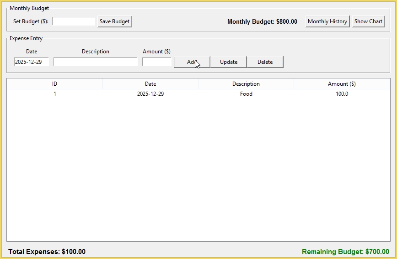Select the Description column header
This screenshot has width=397, height=259.
click(x=246, y=84)
